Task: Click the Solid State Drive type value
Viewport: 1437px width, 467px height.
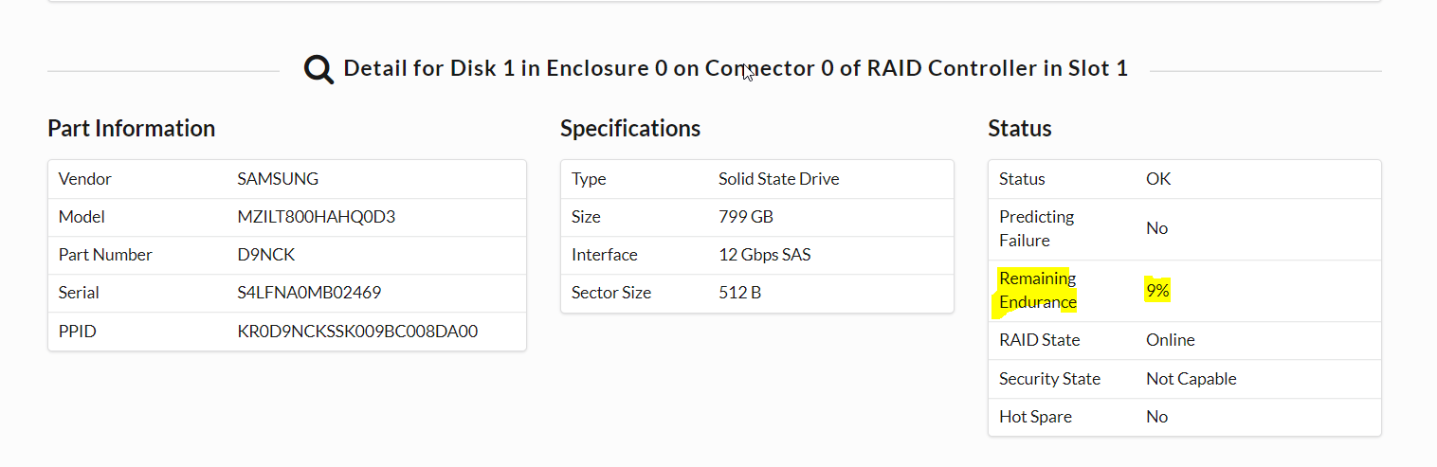Action: tap(778, 179)
